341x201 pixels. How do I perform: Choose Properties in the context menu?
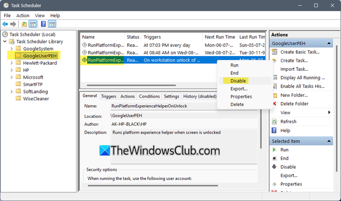(x=245, y=96)
